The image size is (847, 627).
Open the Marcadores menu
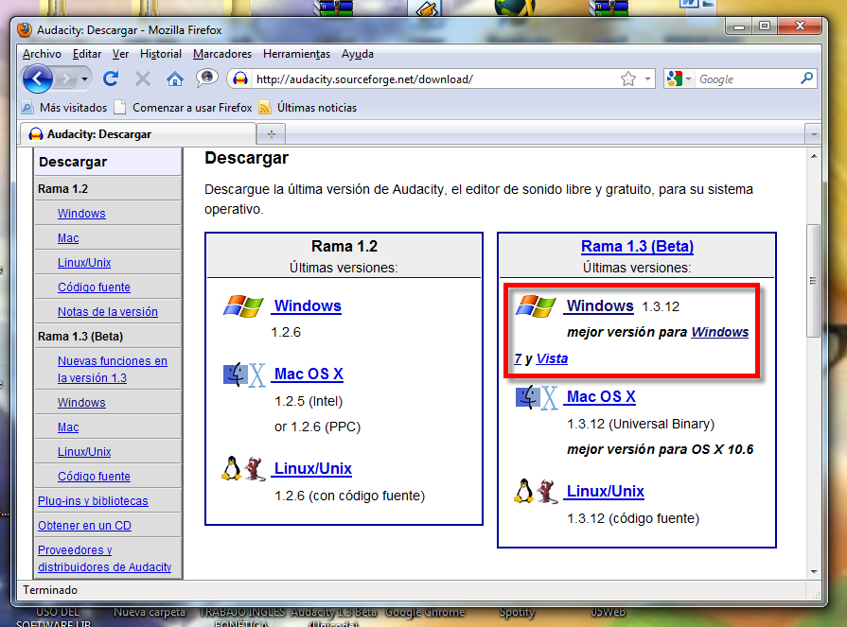[x=222, y=54]
